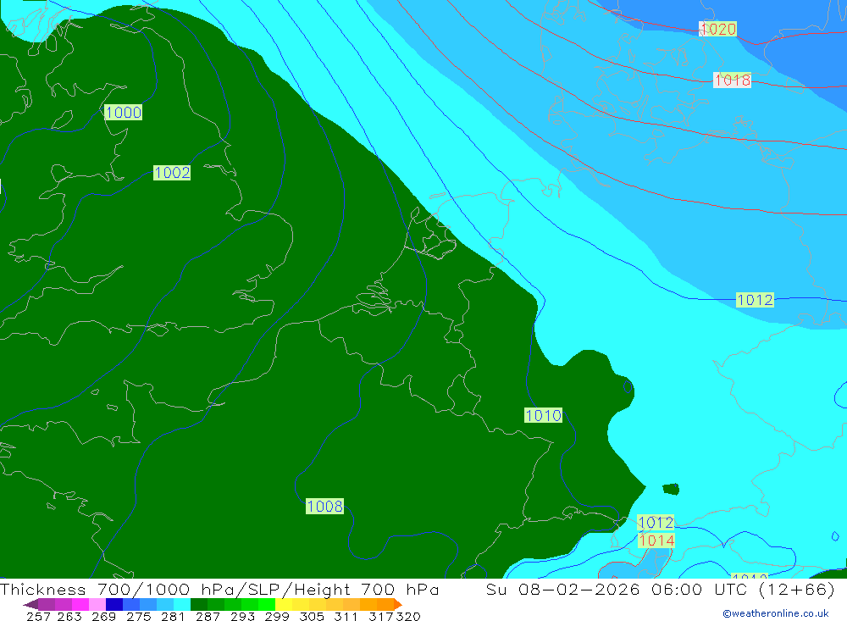The height and width of the screenshot is (621, 847).
Task: Click the 1012 label above the 1014 label
Action: tap(656, 523)
